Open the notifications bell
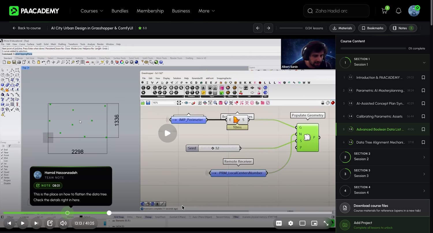This screenshot has height=233, width=433. pyautogui.click(x=399, y=11)
